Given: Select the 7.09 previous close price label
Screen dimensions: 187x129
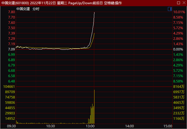Looking at the screenshot, I should point(12,49).
